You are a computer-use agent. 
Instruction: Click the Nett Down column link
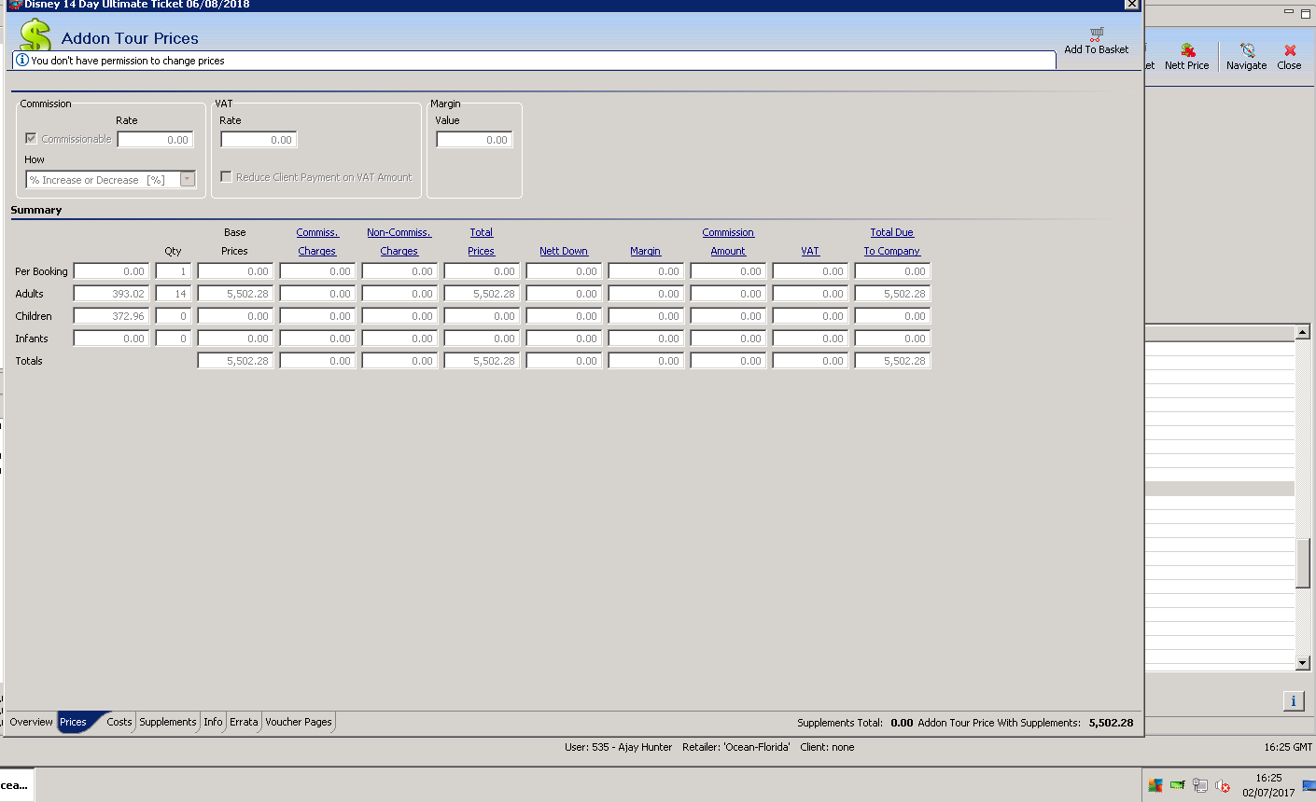click(x=564, y=251)
